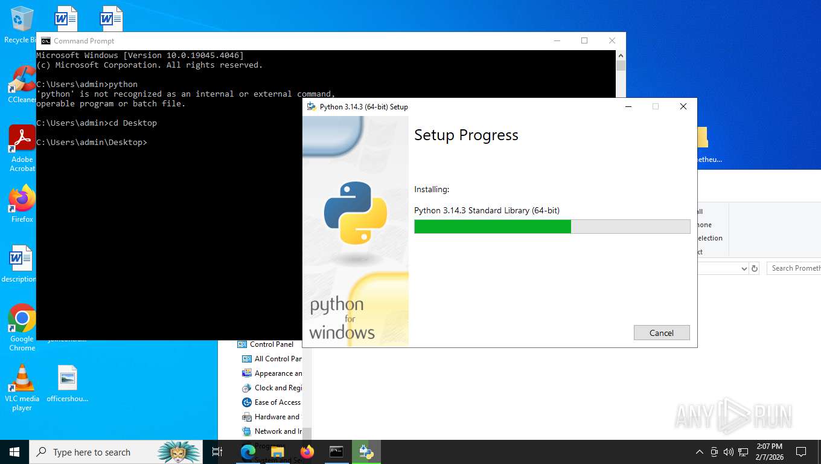821x464 pixels.
Task: Click the Command Prompt title bar icon
Action: click(x=45, y=41)
